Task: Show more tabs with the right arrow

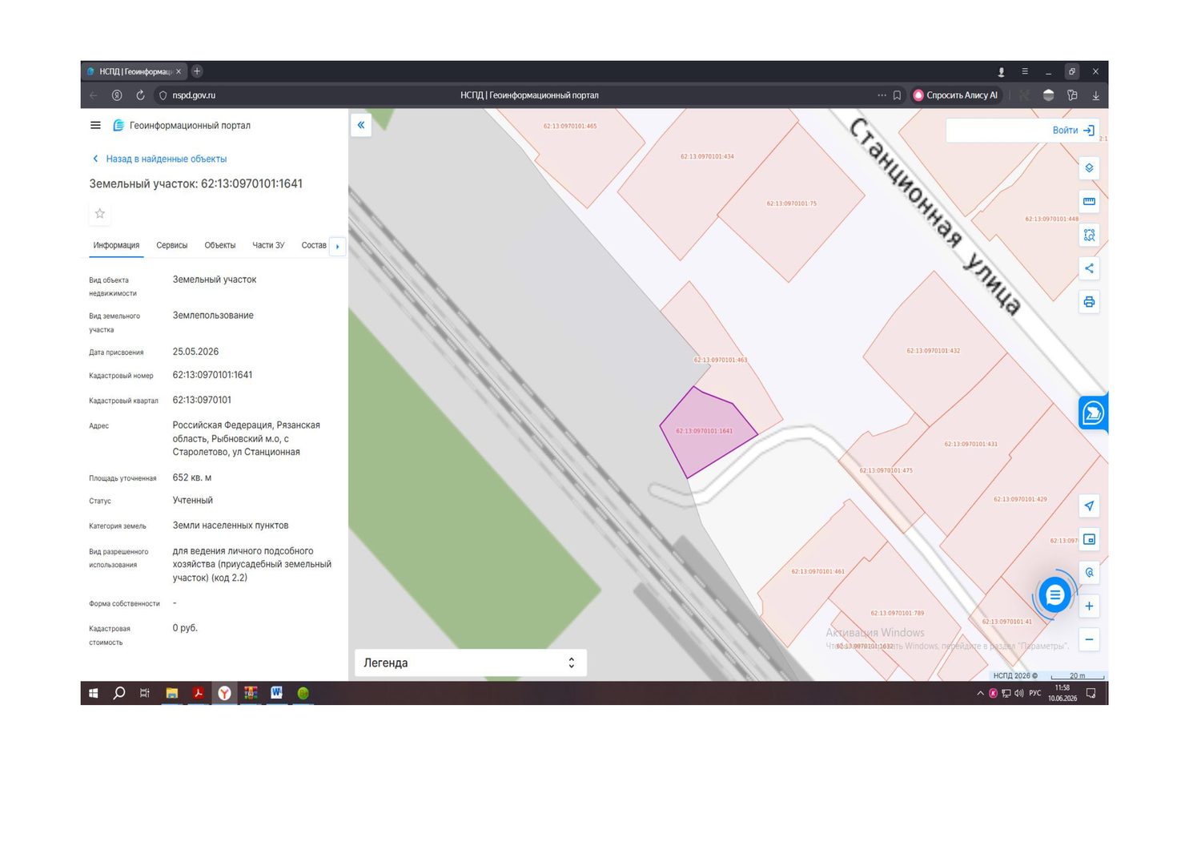Action: point(338,246)
